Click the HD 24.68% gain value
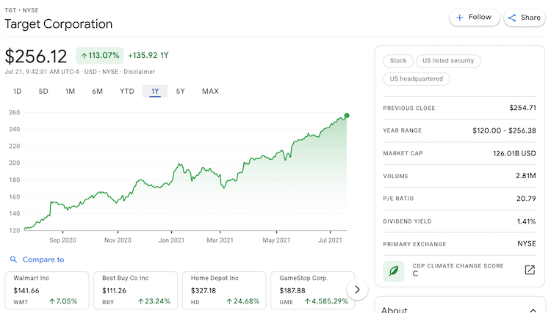 pos(243,301)
